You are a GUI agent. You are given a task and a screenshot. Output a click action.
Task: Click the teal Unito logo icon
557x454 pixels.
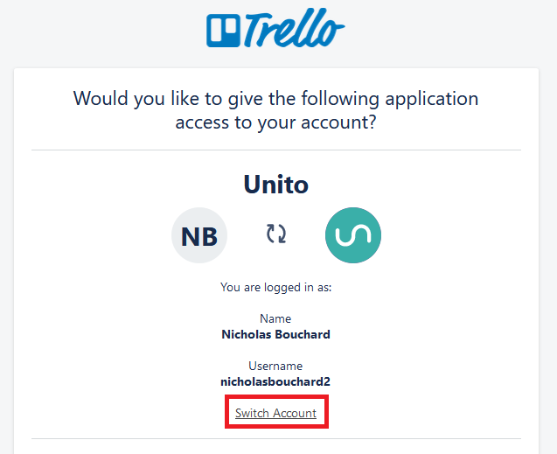coord(353,235)
